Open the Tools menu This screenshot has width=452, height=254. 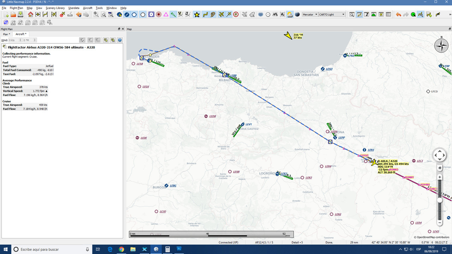(99, 8)
